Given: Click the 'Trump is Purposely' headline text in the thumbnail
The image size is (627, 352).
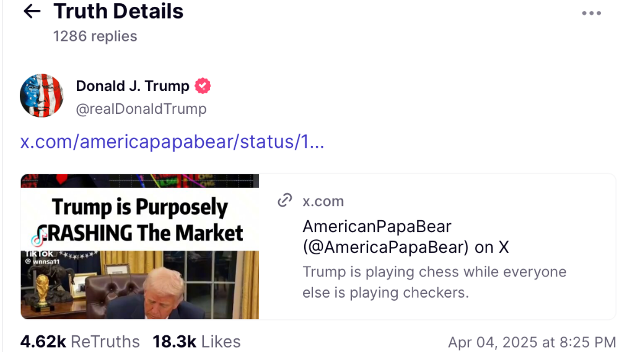Looking at the screenshot, I should tap(140, 207).
